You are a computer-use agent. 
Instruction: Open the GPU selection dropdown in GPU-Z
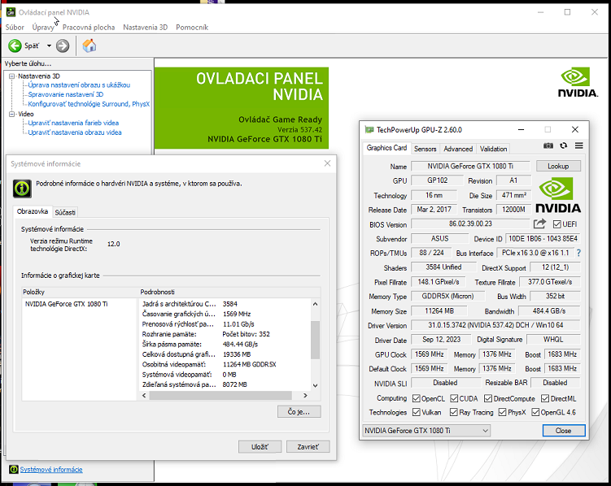click(426, 431)
